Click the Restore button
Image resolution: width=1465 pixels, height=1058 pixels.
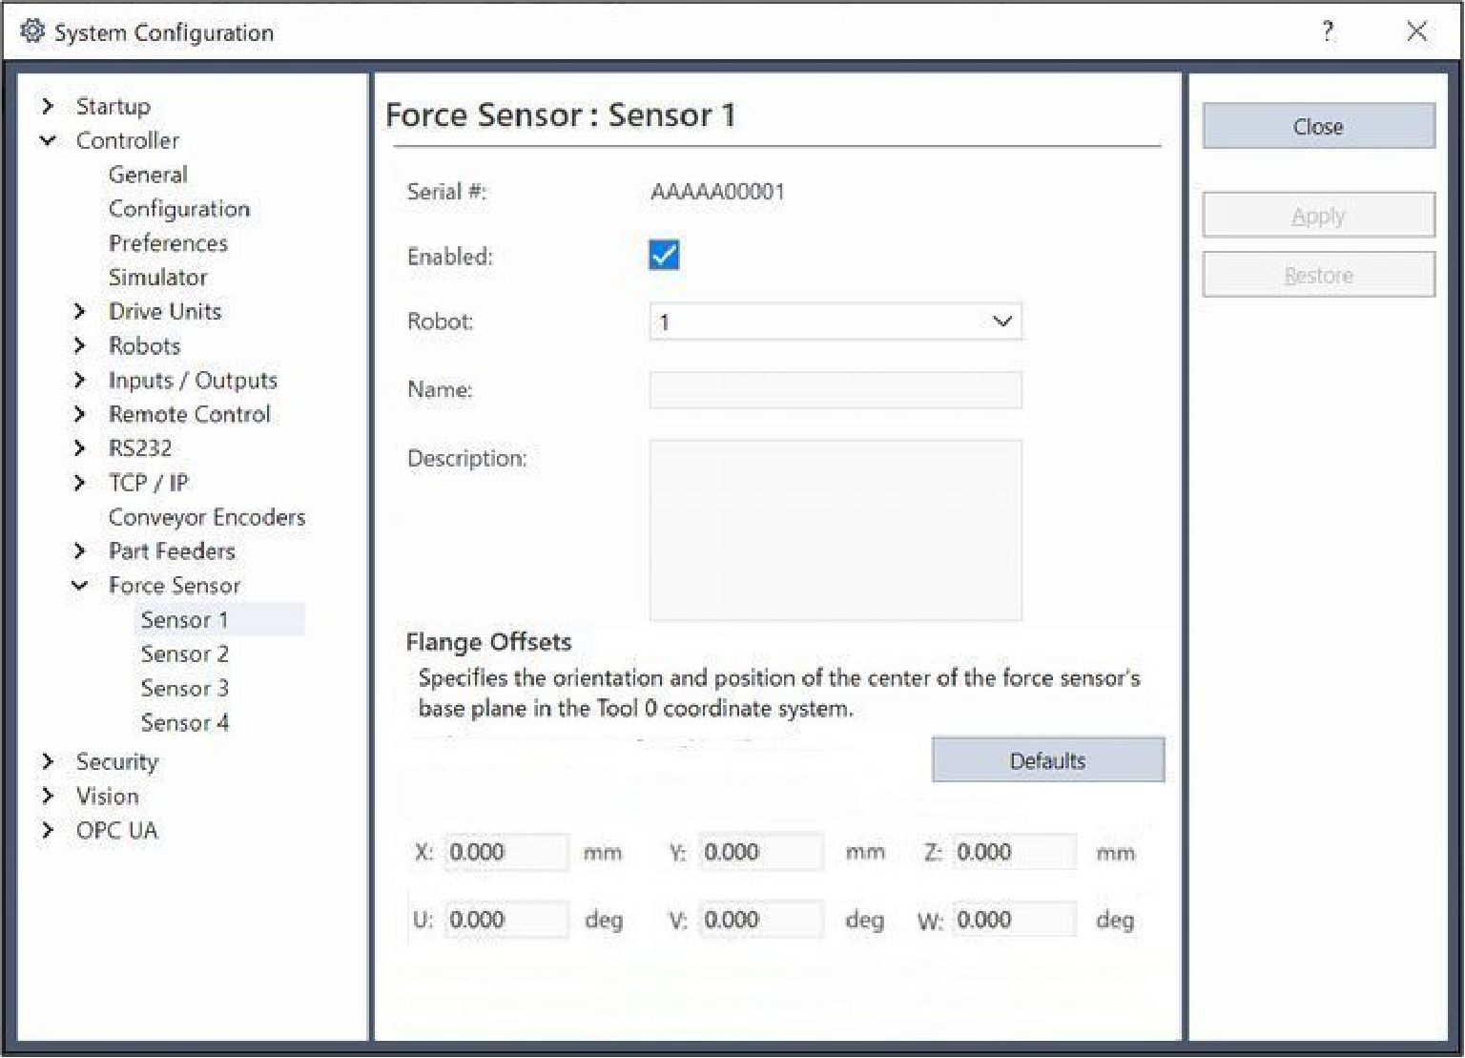pyautogui.click(x=1318, y=275)
